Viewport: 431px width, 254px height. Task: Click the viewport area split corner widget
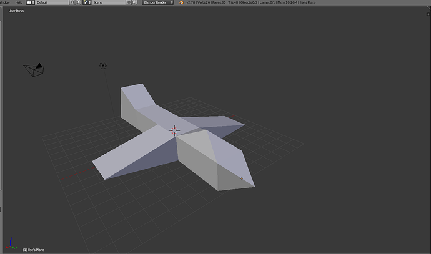point(429,8)
